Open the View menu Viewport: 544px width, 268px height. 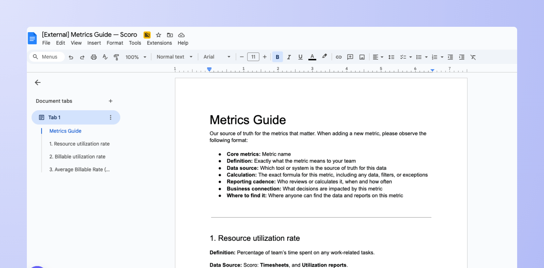pyautogui.click(x=76, y=43)
